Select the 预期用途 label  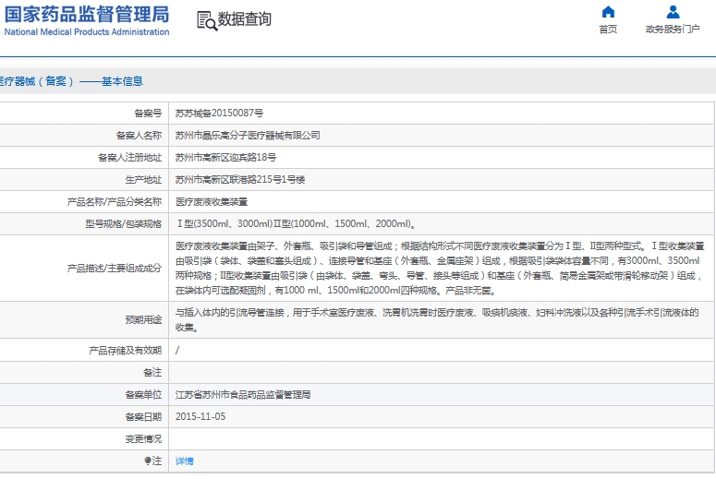[143, 319]
